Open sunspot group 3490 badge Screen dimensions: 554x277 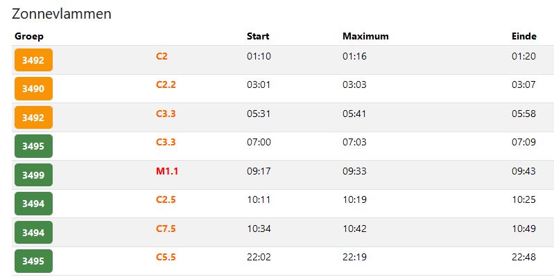pos(33,89)
